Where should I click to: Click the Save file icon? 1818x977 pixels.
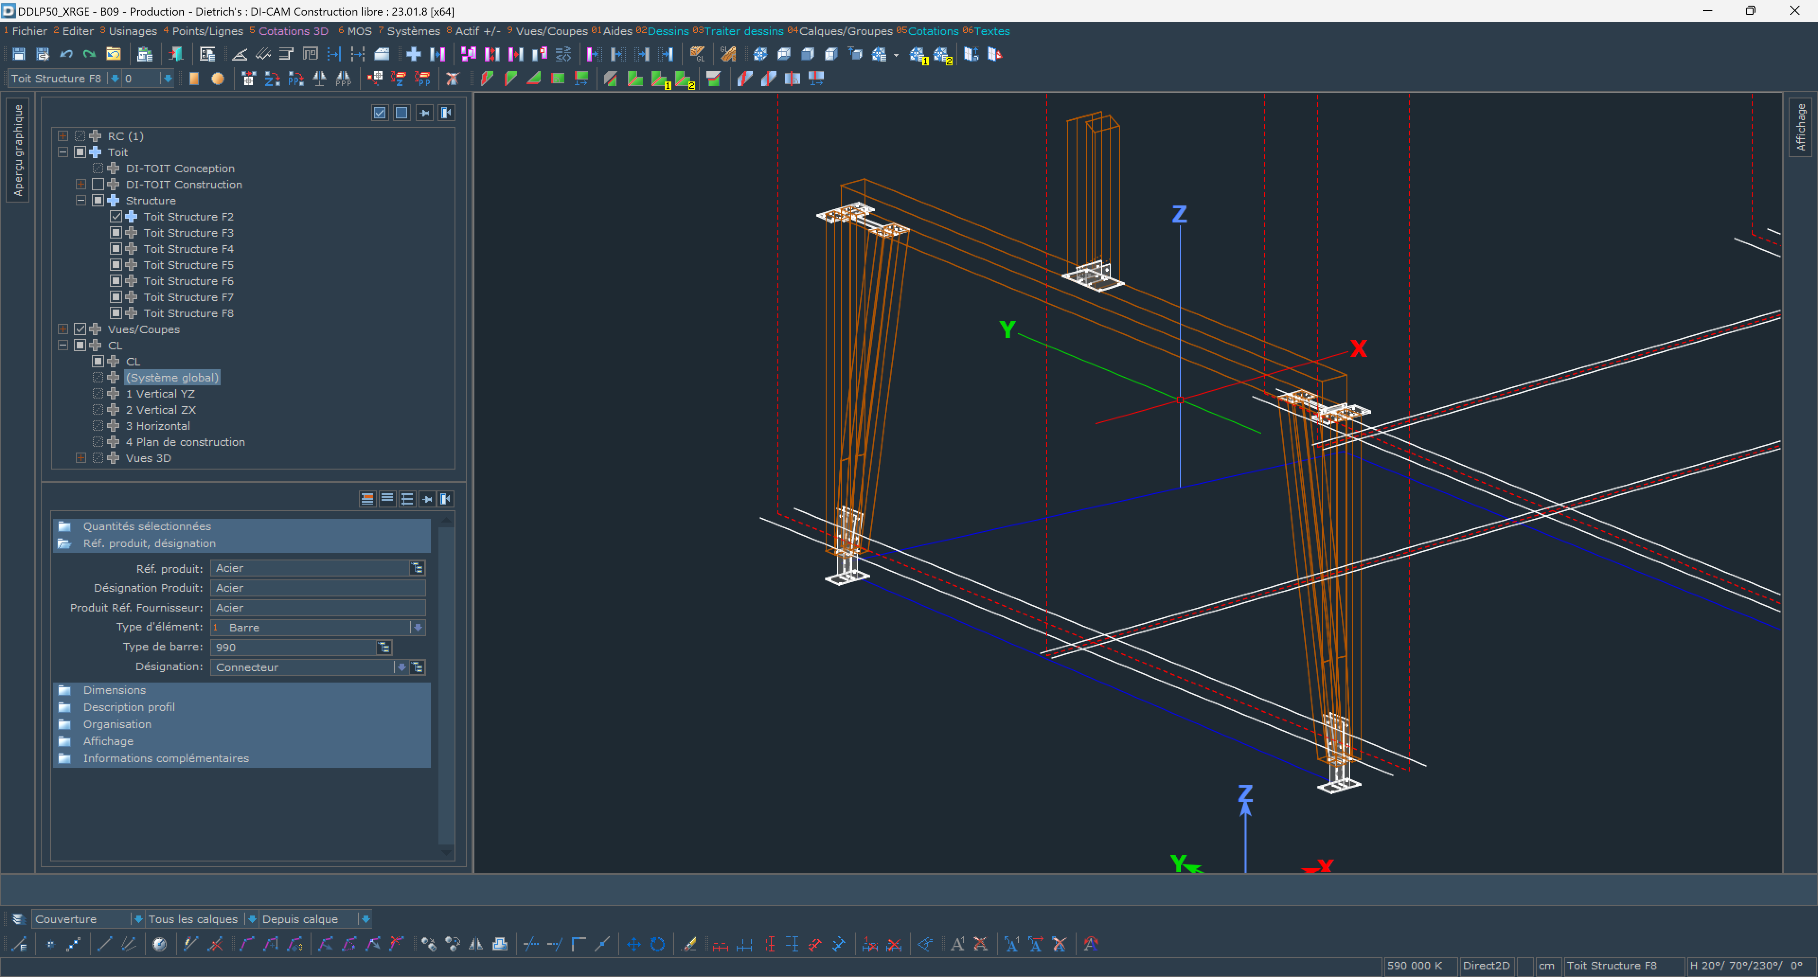click(x=19, y=54)
